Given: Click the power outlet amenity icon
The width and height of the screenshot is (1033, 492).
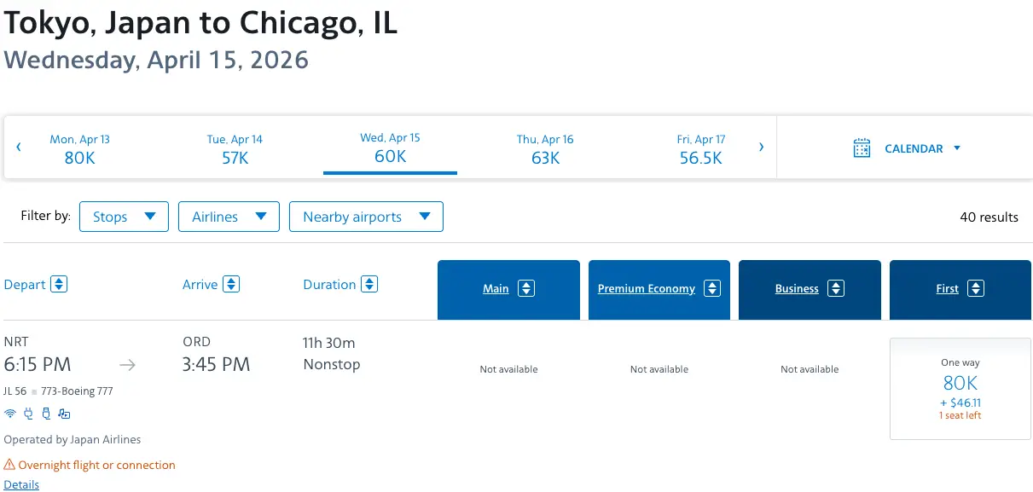Looking at the screenshot, I should [x=28, y=414].
